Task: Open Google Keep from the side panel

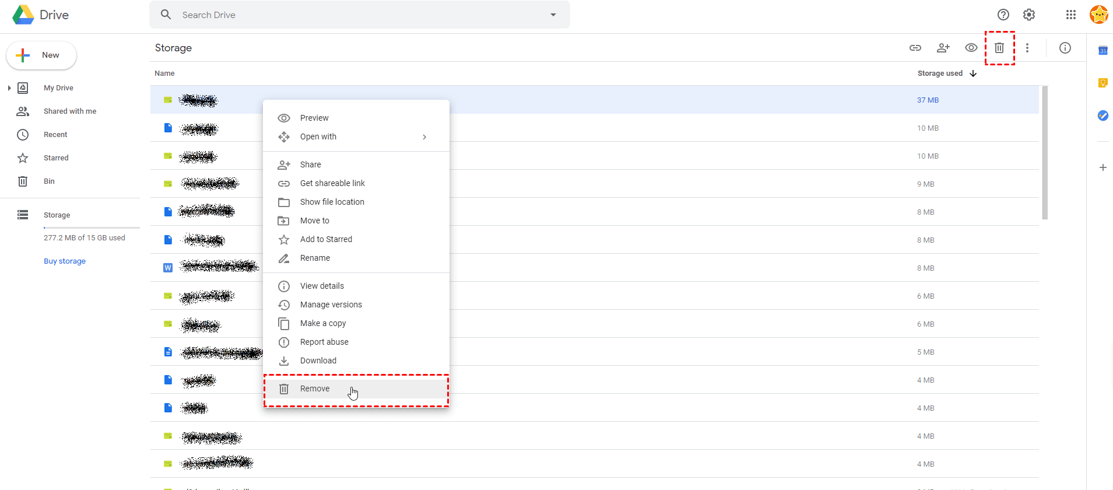Action: [1103, 83]
